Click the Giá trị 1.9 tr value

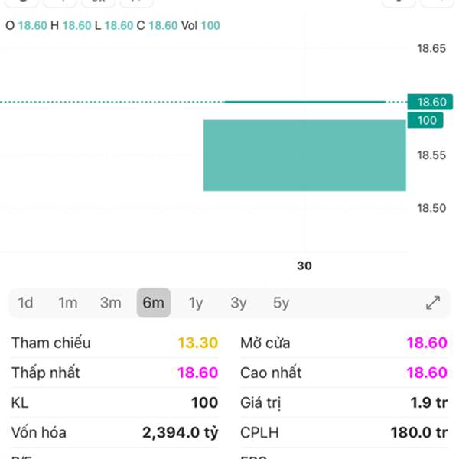pos(428,402)
